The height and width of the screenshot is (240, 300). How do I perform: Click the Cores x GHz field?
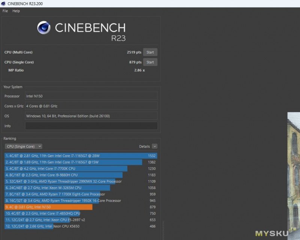click(x=91, y=106)
